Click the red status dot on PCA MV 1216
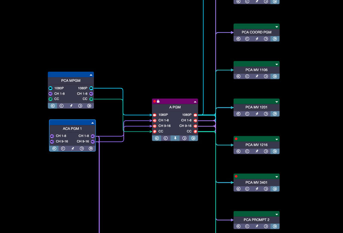This screenshot has height=233, width=343. [x=236, y=139]
